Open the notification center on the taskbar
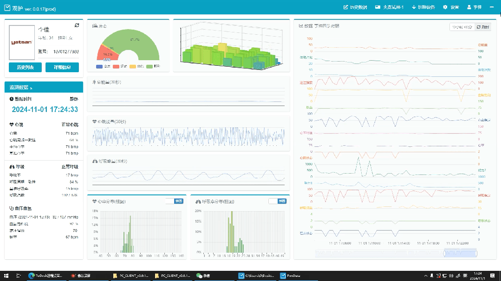The width and height of the screenshot is (501, 281). (x=492, y=276)
